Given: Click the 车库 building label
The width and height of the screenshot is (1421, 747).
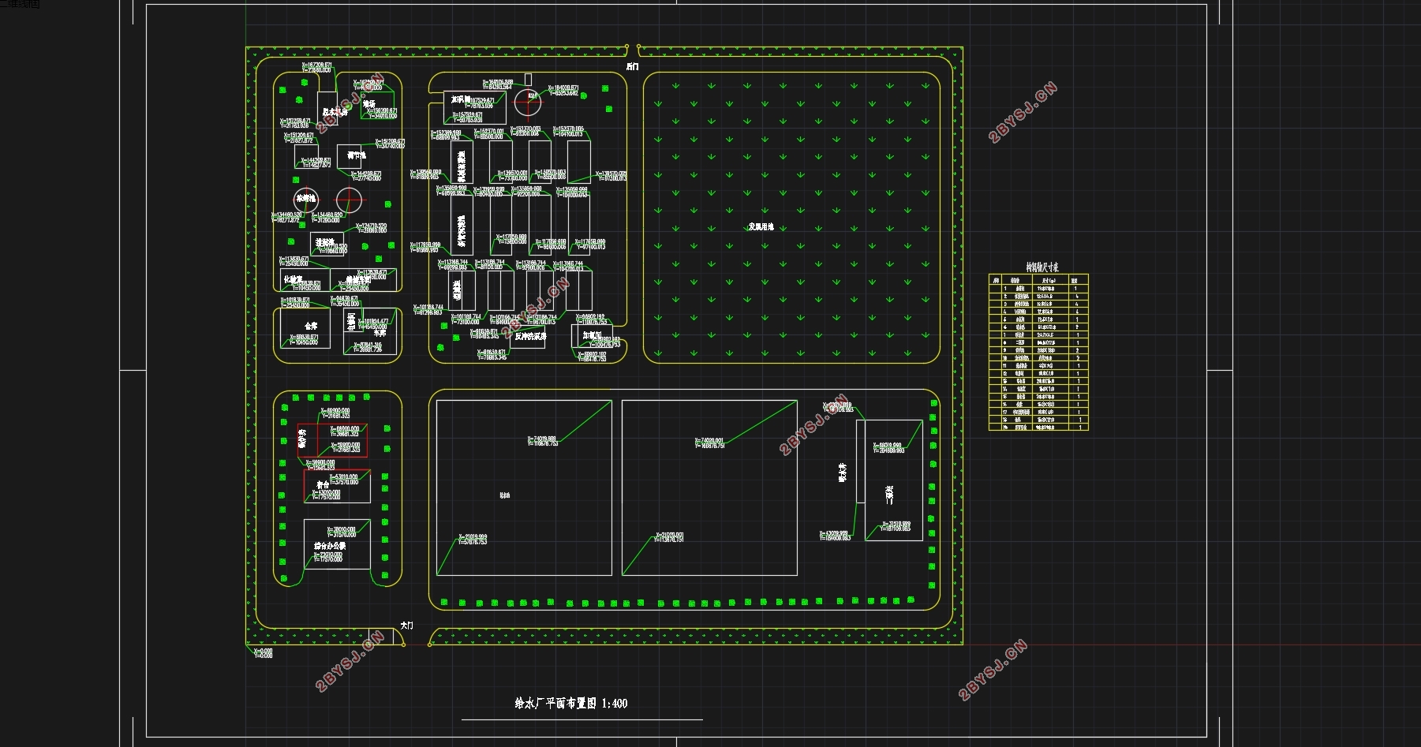Looking at the screenshot, I should 380,333.
